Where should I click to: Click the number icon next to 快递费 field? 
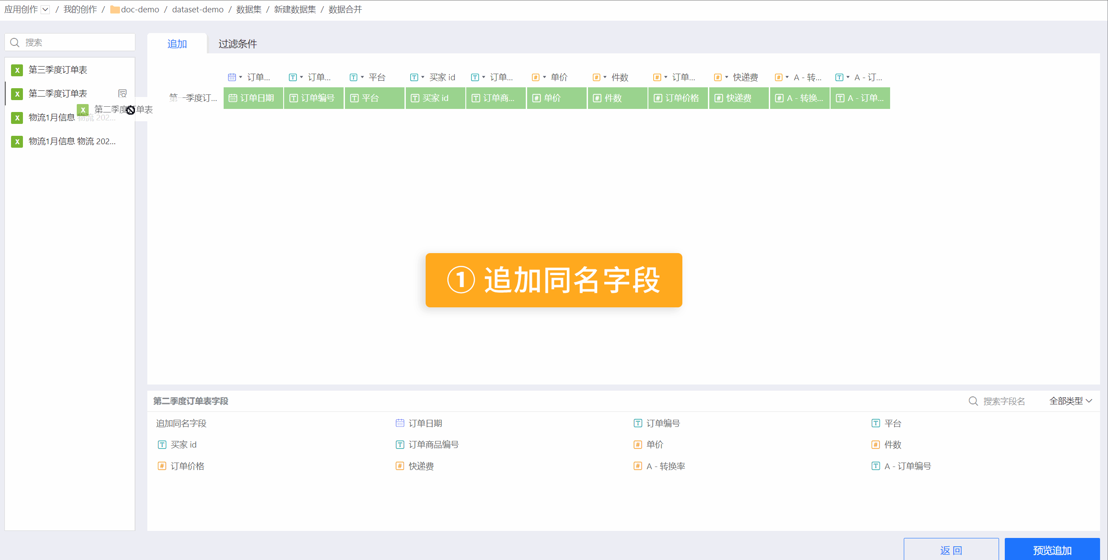click(400, 466)
